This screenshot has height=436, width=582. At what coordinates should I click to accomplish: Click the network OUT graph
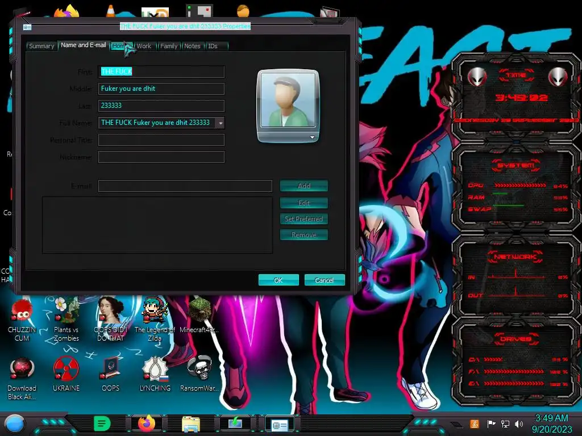tap(516, 292)
